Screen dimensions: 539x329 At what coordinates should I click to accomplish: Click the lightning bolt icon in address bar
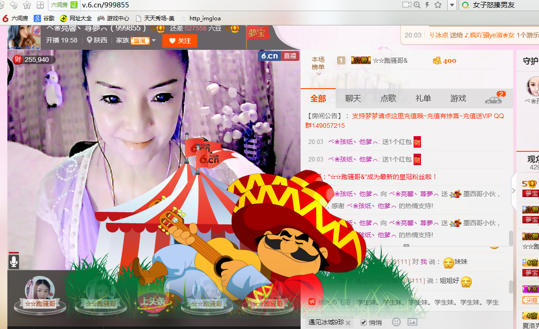pyautogui.click(x=427, y=5)
